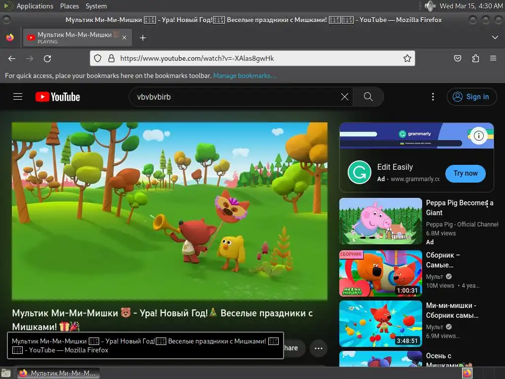
Task: Click the video title heading text
Action: click(x=162, y=319)
